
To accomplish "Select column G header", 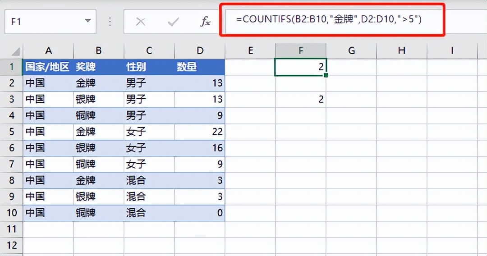I will click(x=351, y=50).
